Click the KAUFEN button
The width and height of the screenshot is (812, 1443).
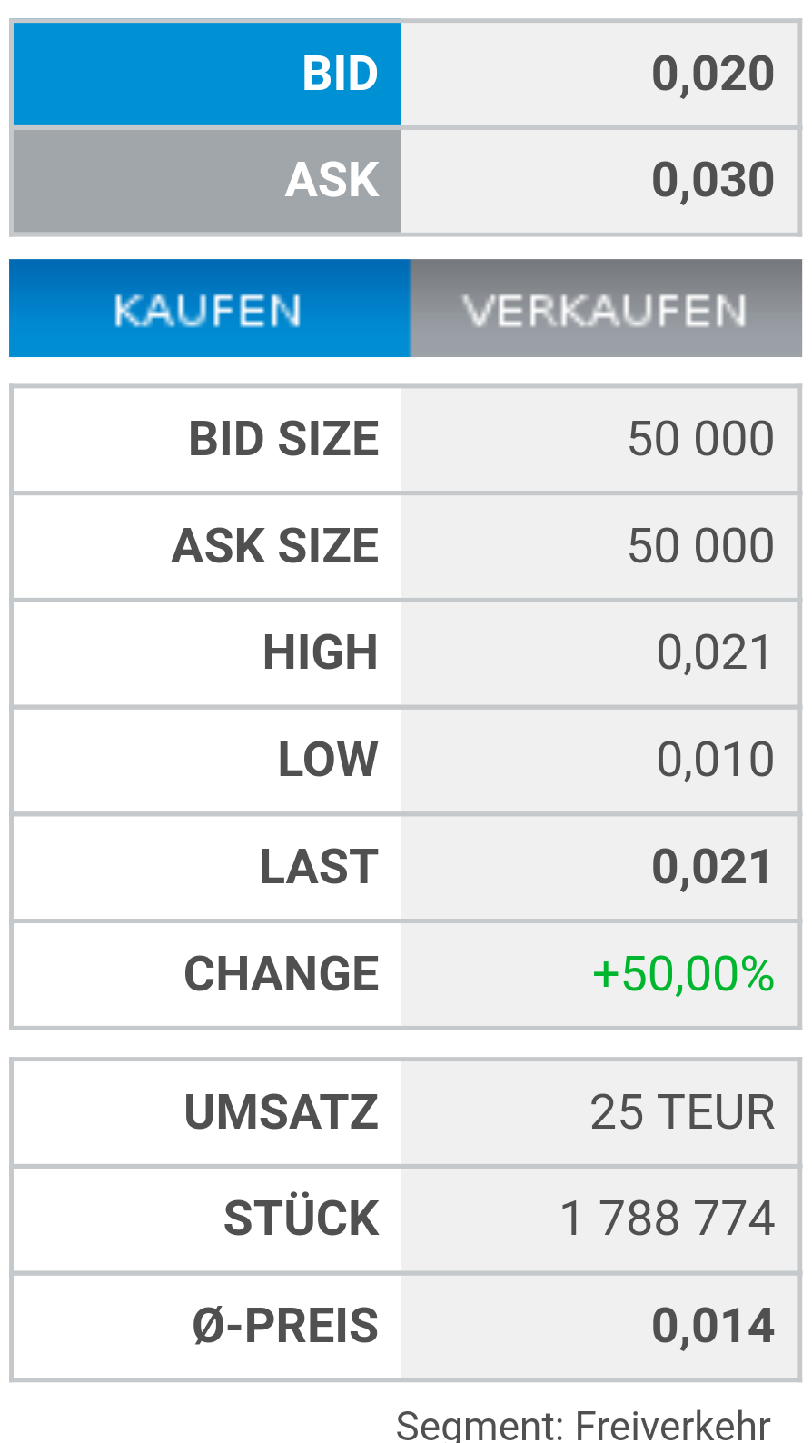pos(209,309)
